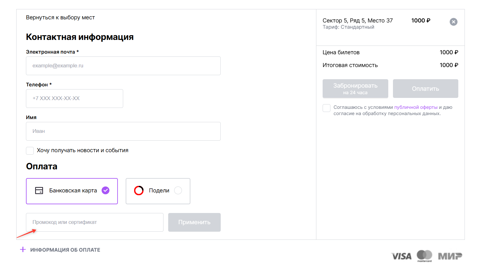
Task: Go back via Вернуться к выбору мест
Action: [60, 17]
